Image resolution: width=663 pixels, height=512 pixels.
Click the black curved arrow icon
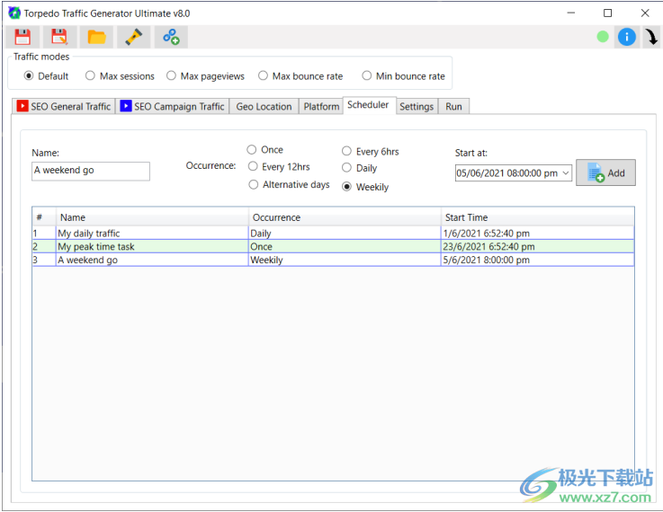(651, 37)
